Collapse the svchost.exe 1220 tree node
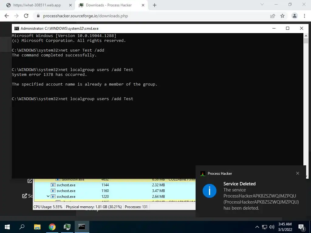Image resolution: width=311 pixels, height=233 pixels. tap(48, 196)
